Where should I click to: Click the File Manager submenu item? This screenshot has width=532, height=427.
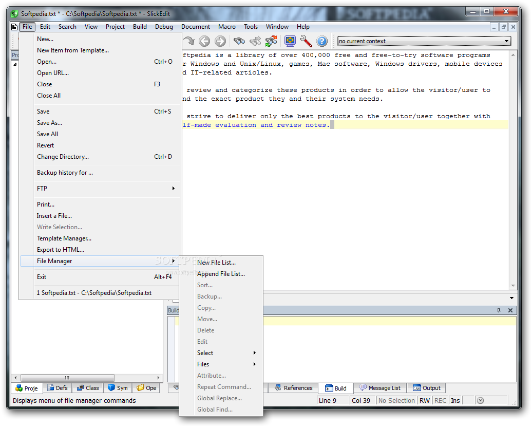(x=99, y=261)
